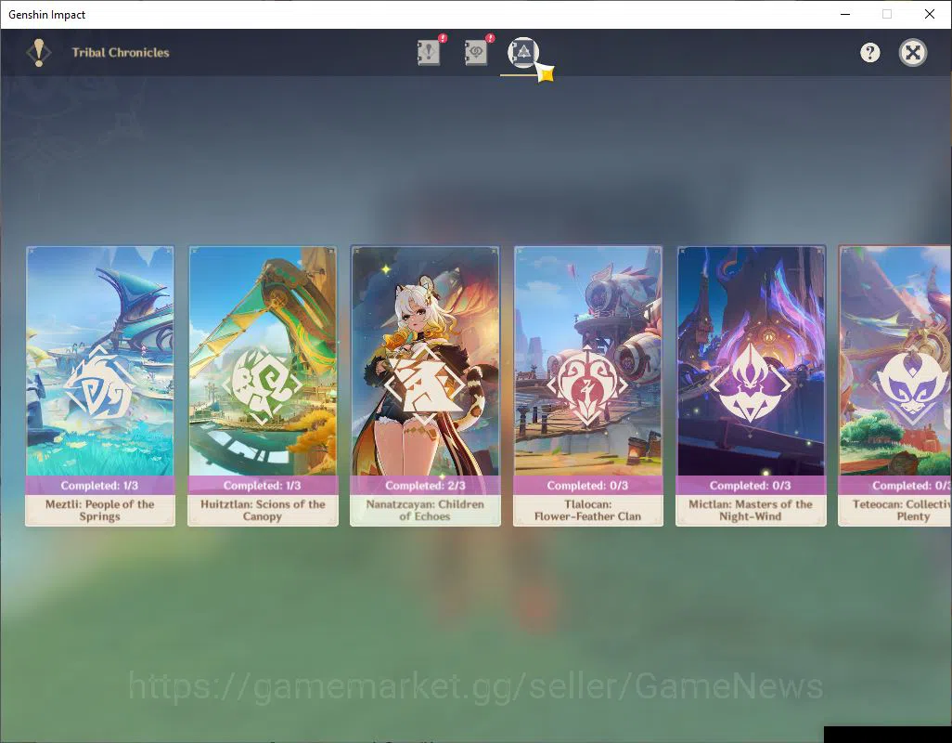Open the Mictlan Masters of the Night-Wind card

(751, 385)
